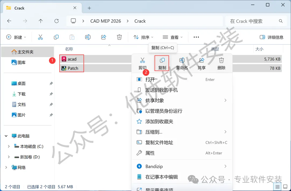Select 发送到我的手机 menu entry
291x191 pixels.
(182, 90)
